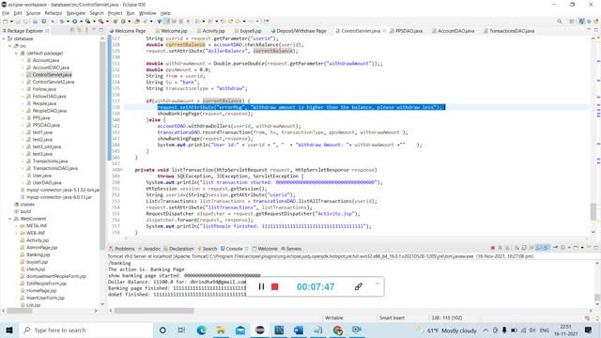The image size is (601, 338).
Task: Open Microsoft Word from the taskbar
Action: [x=299, y=330]
